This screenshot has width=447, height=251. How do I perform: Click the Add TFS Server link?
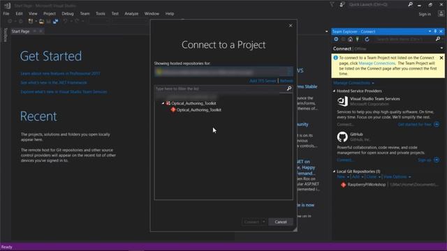click(x=263, y=81)
